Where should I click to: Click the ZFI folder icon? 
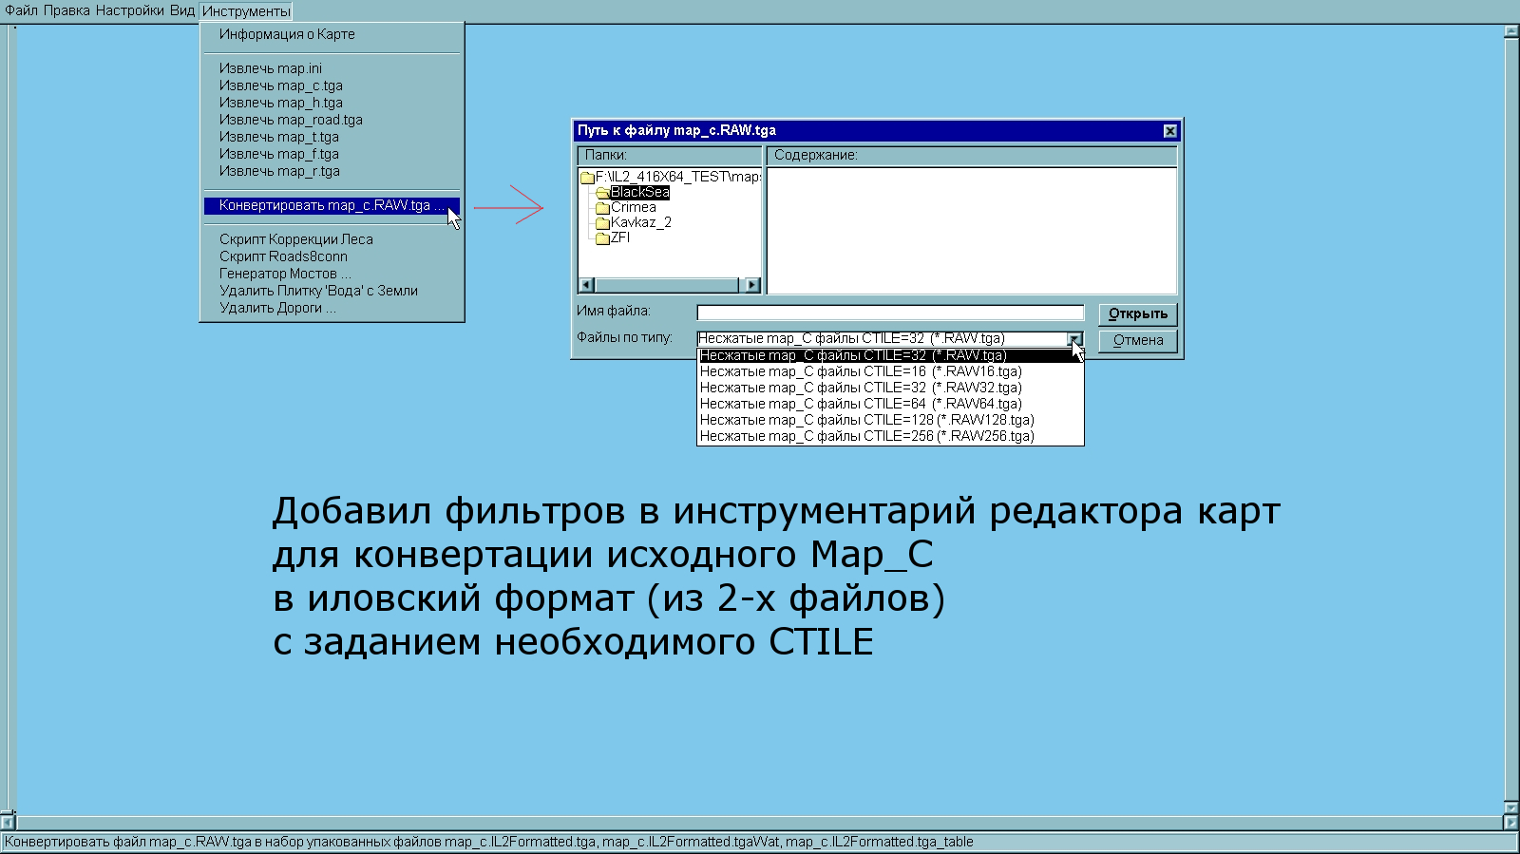[x=602, y=238]
